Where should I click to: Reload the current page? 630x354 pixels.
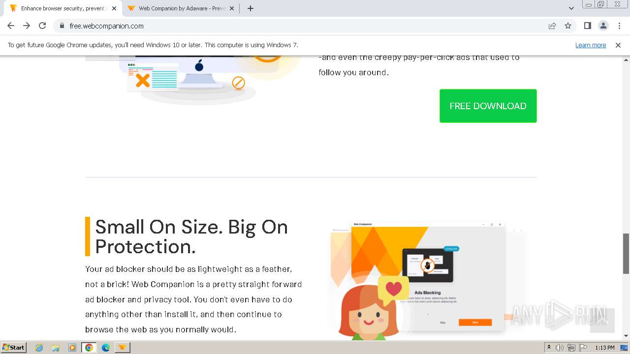coord(42,26)
